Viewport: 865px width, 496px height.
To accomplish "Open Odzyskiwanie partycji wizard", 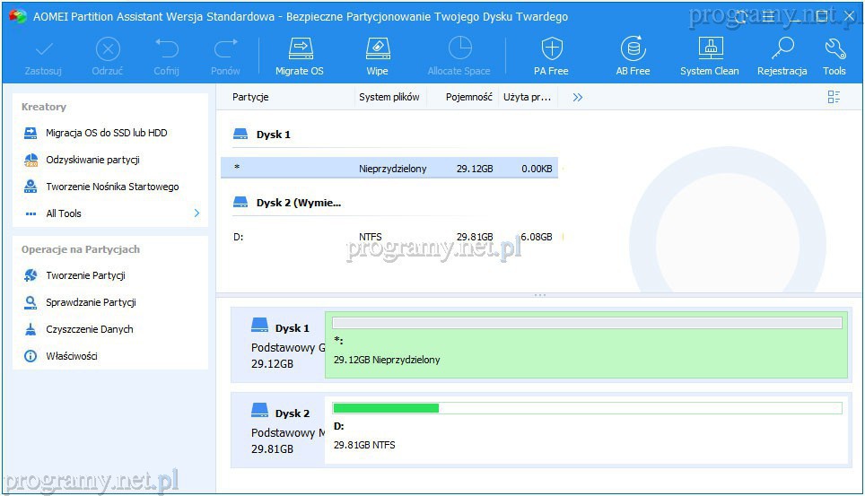I will [x=92, y=160].
